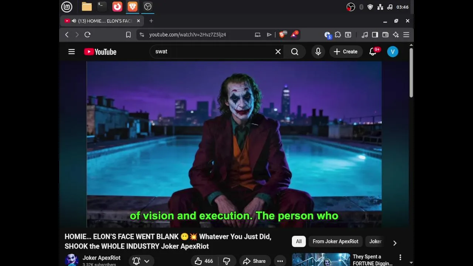Image resolution: width=473 pixels, height=266 pixels.
Task: Open the recommended video's three-dot options menu
Action: [400, 257]
